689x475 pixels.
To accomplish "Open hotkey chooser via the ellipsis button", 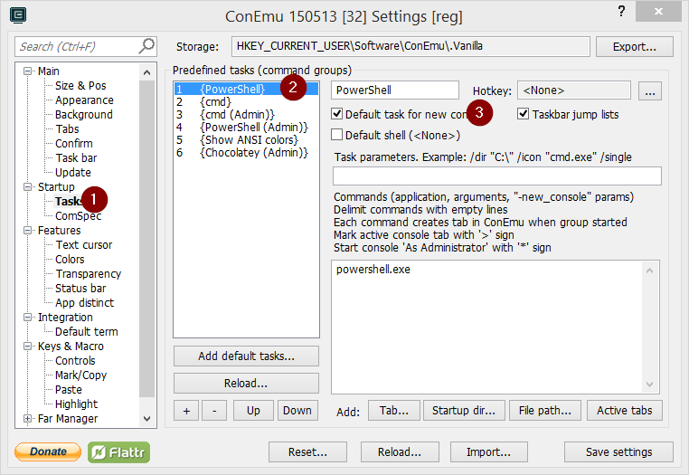I will pos(650,90).
